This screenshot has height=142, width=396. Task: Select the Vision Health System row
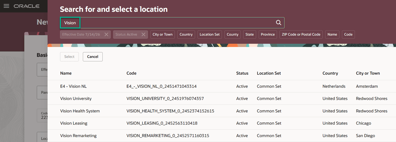click(222, 111)
